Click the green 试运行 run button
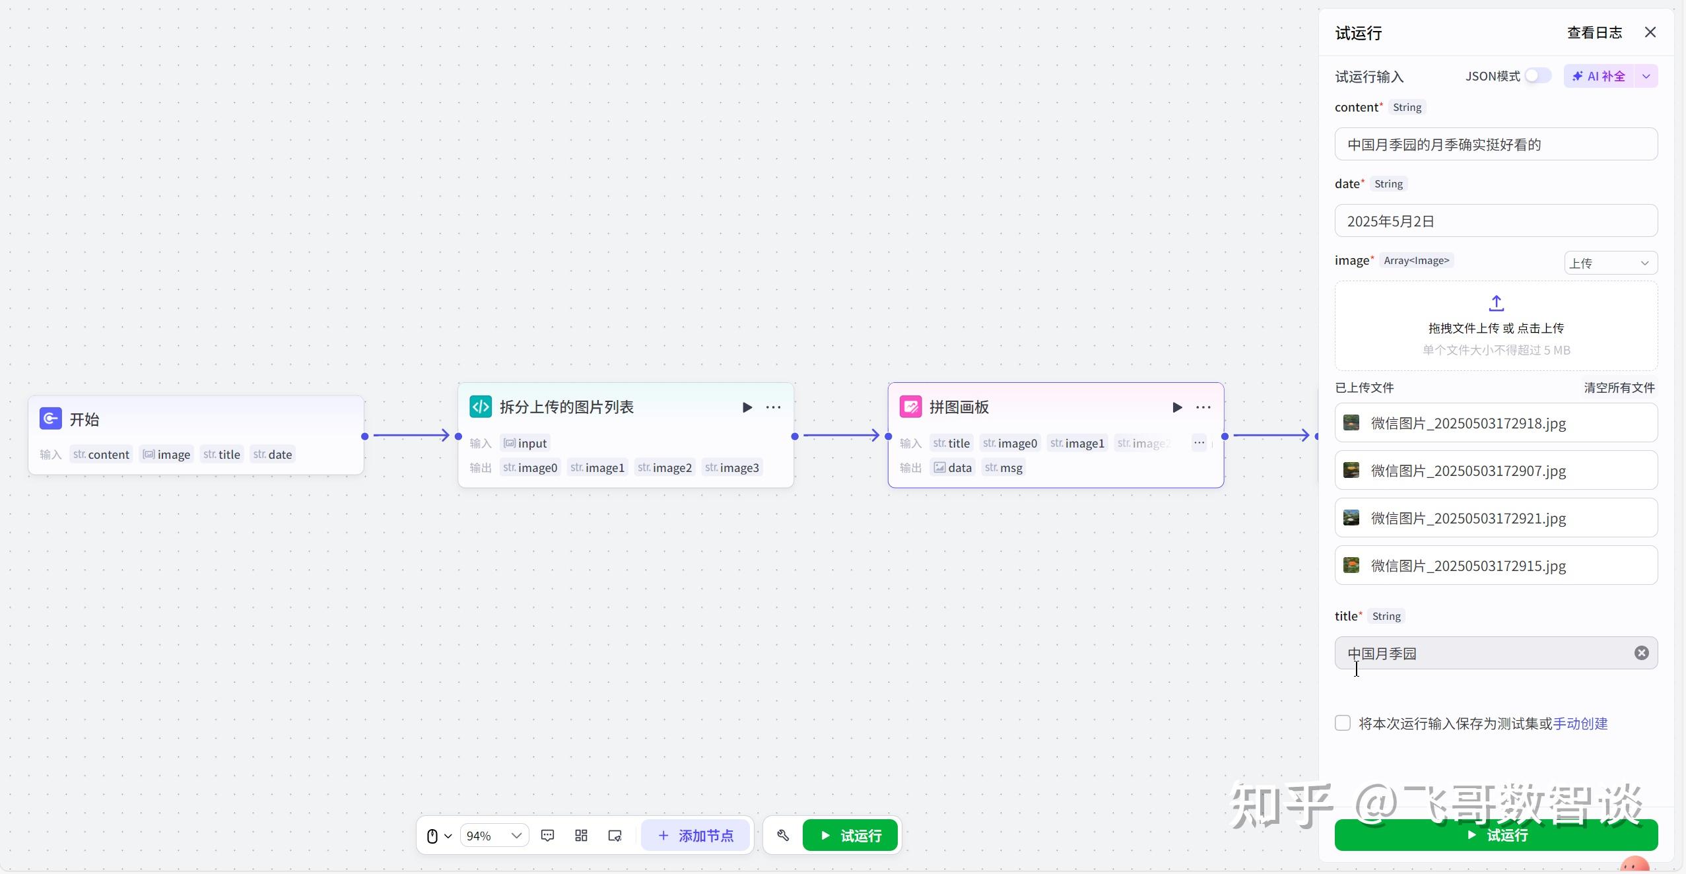Viewport: 1686px width, 874px height. click(x=1496, y=835)
